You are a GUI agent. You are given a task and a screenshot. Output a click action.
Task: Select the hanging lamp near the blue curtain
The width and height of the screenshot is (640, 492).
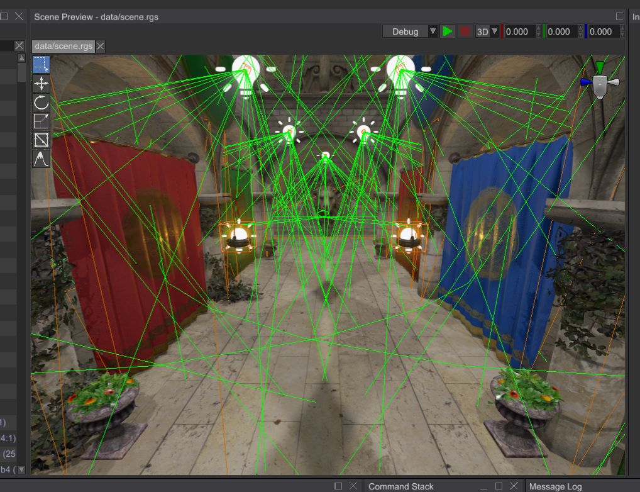409,236
